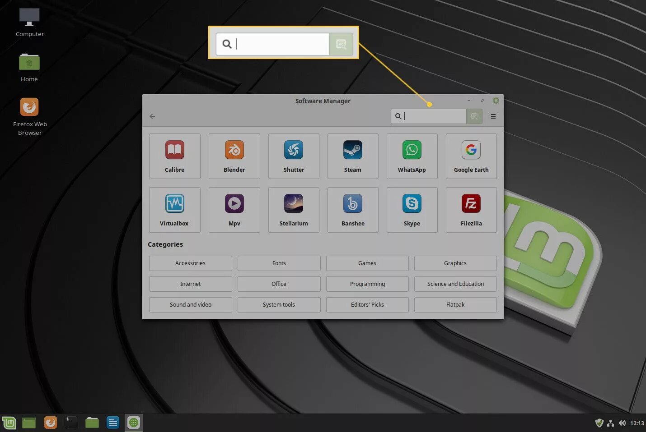View the Editors' Picks category
The height and width of the screenshot is (432, 646).
click(367, 305)
